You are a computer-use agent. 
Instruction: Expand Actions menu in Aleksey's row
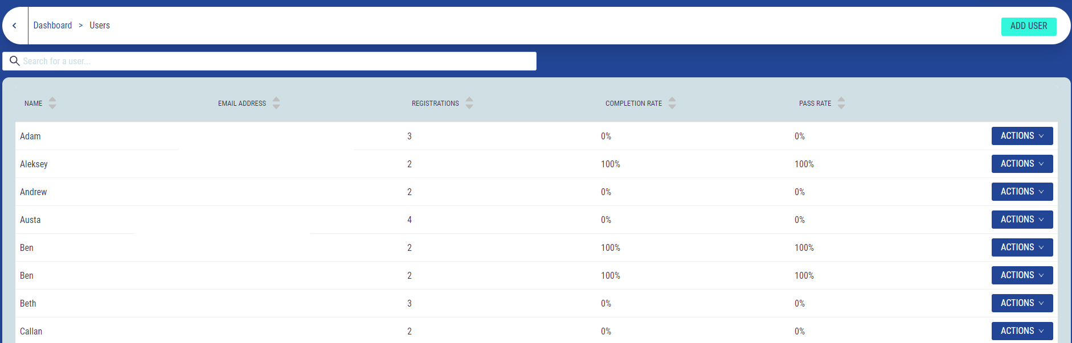click(x=1022, y=164)
